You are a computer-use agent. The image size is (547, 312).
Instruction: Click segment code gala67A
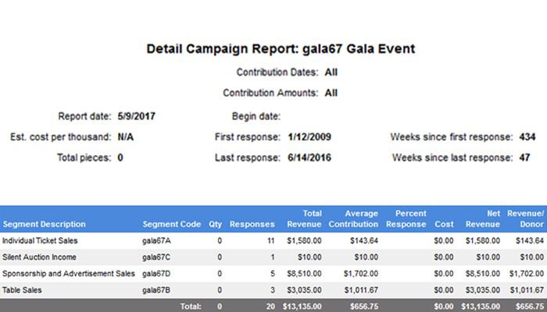[x=157, y=241]
